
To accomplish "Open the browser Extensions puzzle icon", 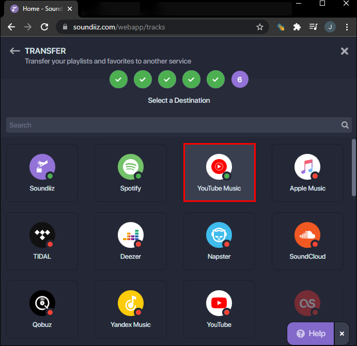I will [297, 27].
